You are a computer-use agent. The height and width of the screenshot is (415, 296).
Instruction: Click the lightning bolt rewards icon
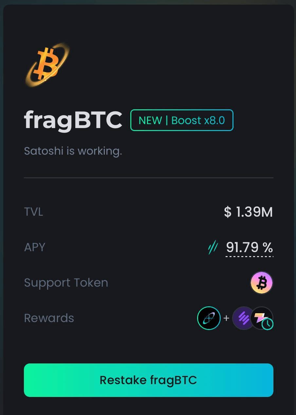coord(261,317)
